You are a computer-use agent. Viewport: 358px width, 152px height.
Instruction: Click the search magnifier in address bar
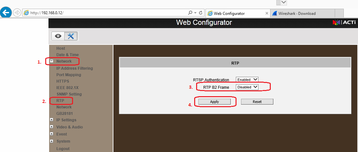click(190, 13)
